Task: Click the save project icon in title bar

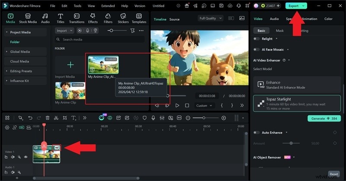Action: pyautogui.click(x=221, y=6)
